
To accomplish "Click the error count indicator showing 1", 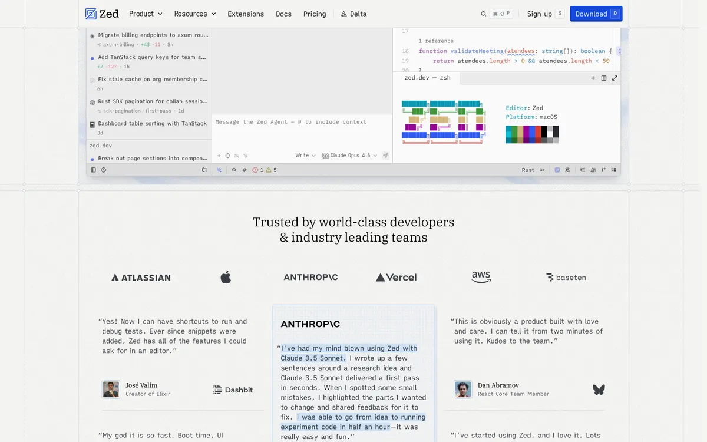I will click(x=257, y=170).
